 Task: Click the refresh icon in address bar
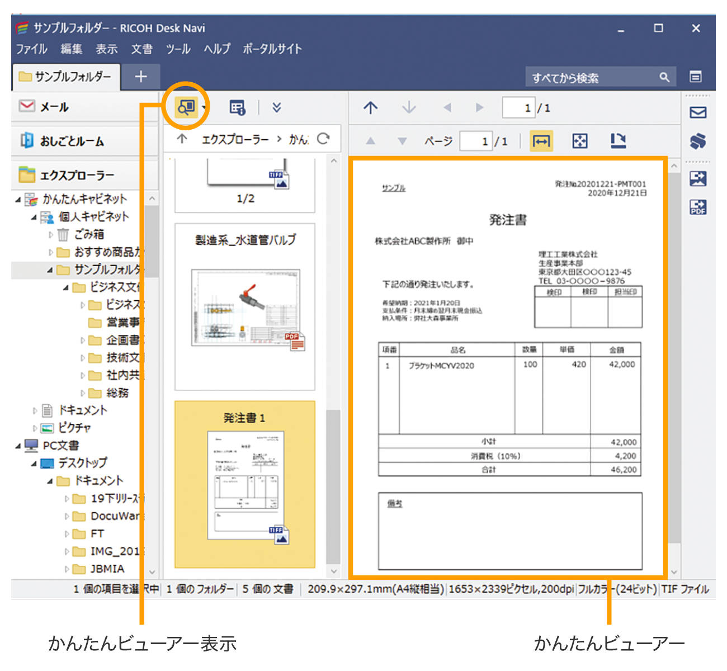[x=323, y=139]
